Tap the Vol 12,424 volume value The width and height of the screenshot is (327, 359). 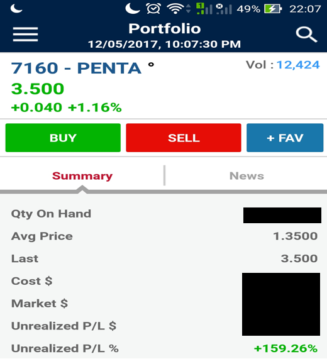[x=297, y=65]
